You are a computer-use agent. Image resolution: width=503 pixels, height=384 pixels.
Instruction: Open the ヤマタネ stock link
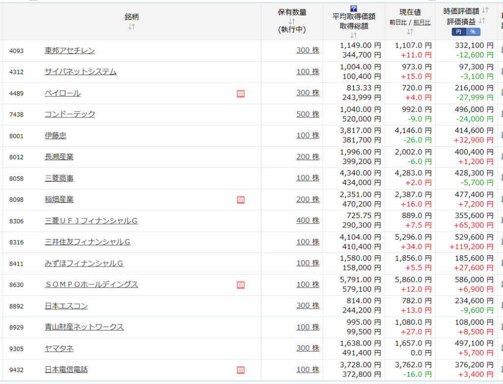click(59, 348)
